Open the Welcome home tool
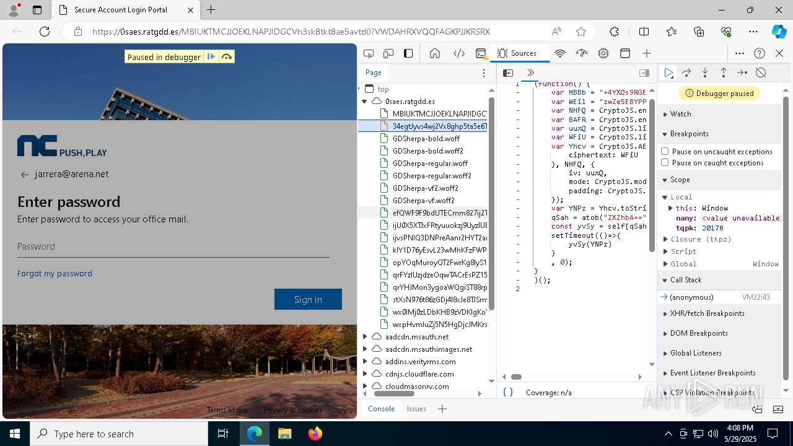This screenshot has width=793, height=446. (x=435, y=53)
